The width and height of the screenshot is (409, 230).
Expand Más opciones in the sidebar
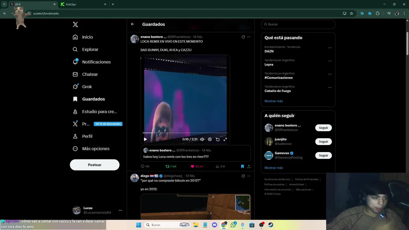pyautogui.click(x=91, y=149)
